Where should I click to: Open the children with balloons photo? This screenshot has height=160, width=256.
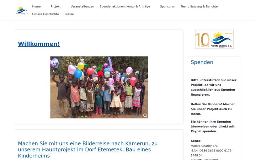99,87
